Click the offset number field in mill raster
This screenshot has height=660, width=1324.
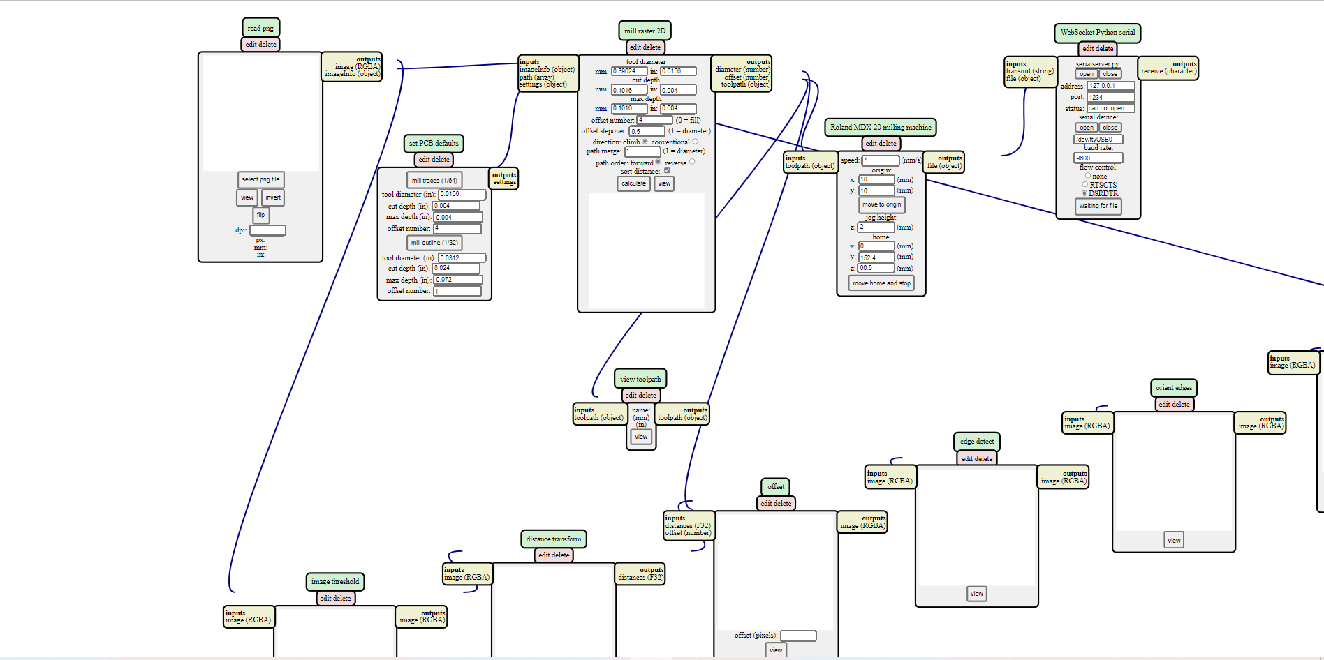654,120
